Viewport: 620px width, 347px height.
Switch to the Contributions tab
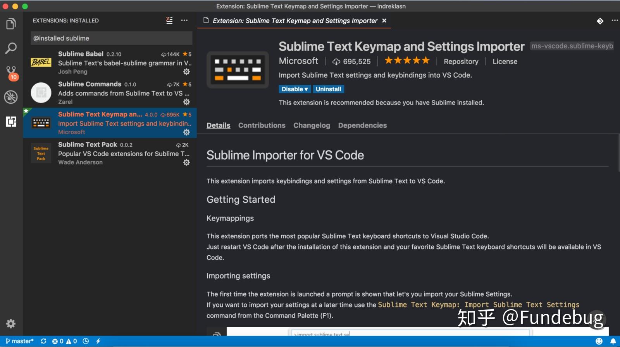click(x=262, y=125)
